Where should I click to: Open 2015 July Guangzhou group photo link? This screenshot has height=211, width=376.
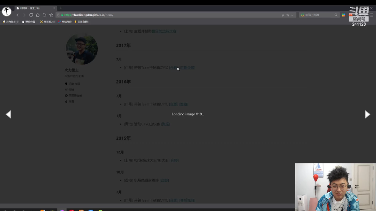click(x=173, y=200)
